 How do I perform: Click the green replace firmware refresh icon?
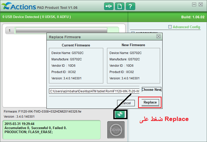[x=120, y=114]
